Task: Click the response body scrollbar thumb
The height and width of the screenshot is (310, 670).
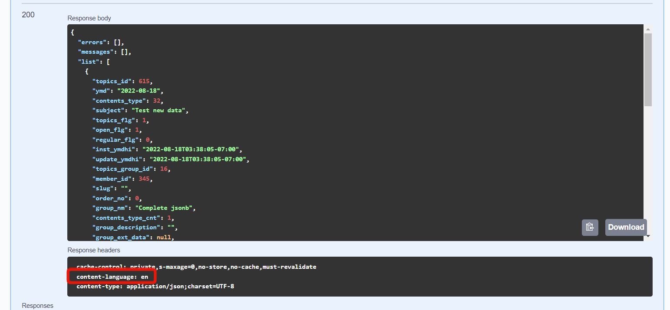Action: pos(648,69)
